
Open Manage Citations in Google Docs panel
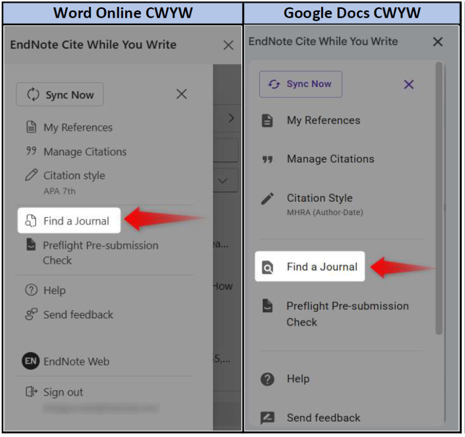(330, 159)
